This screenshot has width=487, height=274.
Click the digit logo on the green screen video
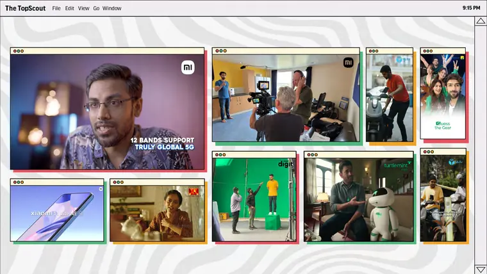click(x=285, y=163)
